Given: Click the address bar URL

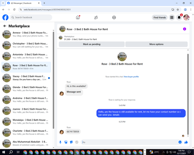Looking at the screenshot, I should [x=47, y=10].
